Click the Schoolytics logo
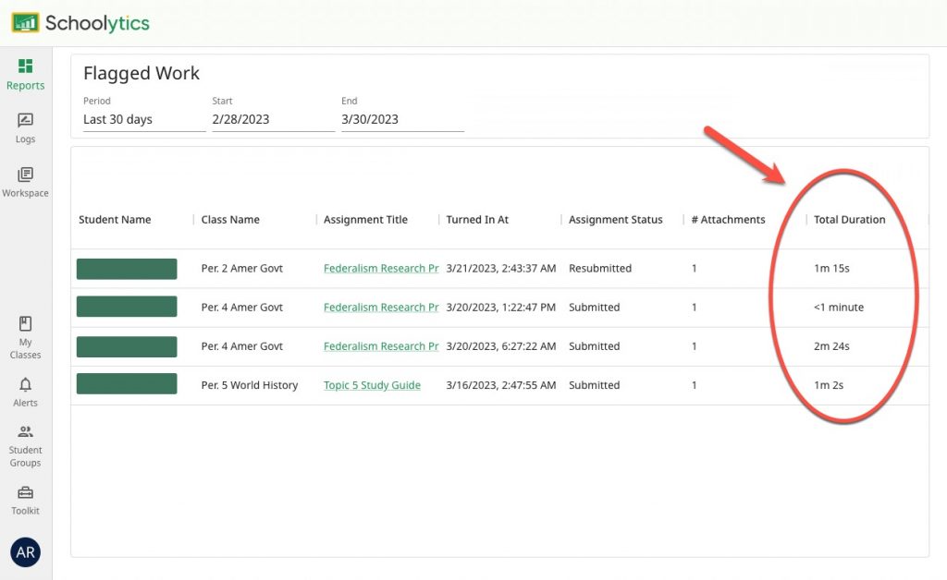Image resolution: width=947 pixels, height=580 pixels. [x=80, y=23]
